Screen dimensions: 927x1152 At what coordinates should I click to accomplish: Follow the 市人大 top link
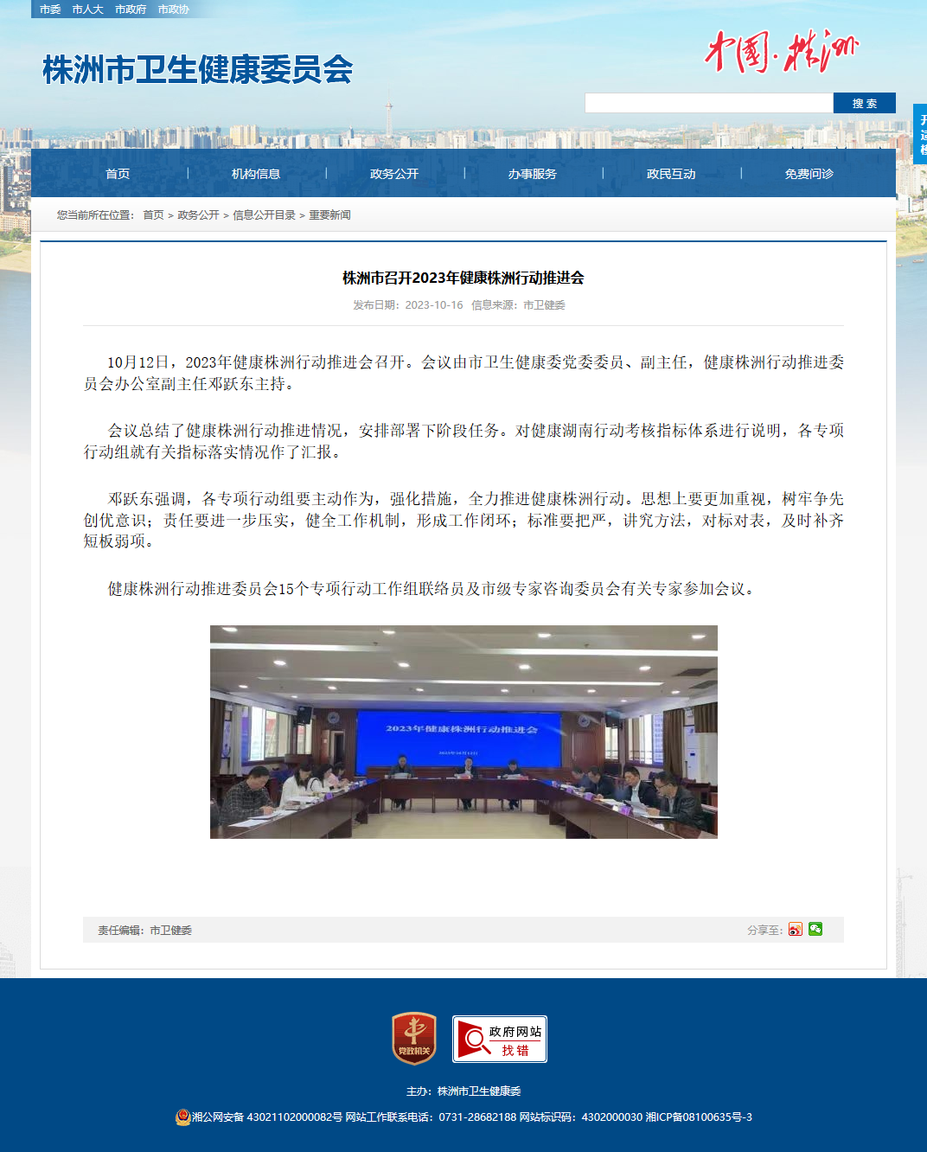pos(87,10)
